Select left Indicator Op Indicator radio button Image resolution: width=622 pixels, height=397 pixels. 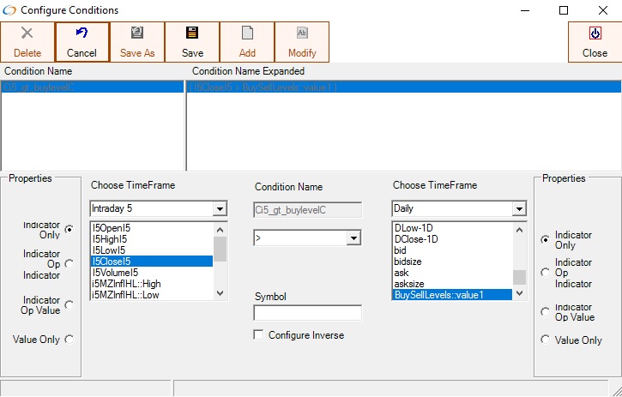[x=69, y=264]
